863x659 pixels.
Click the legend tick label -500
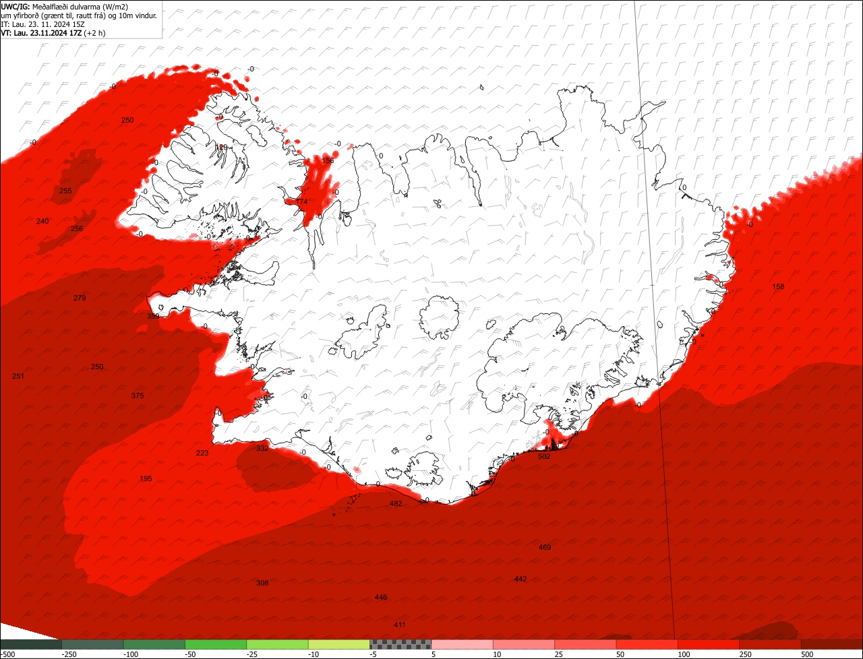(7, 654)
